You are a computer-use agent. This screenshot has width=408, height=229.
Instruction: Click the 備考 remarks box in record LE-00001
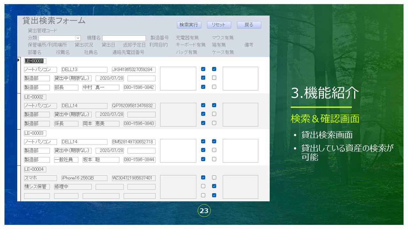tap(240, 79)
